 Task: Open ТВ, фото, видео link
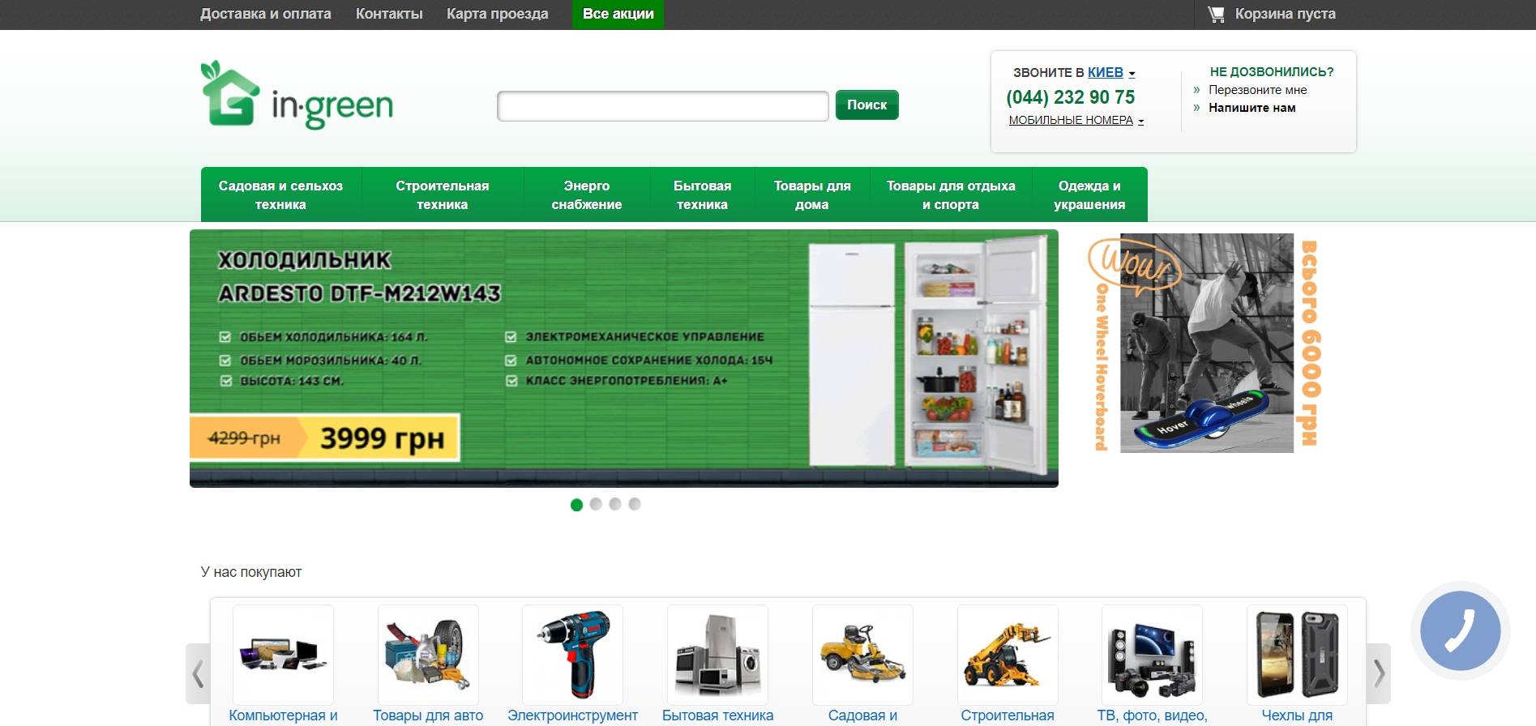pos(1152,715)
